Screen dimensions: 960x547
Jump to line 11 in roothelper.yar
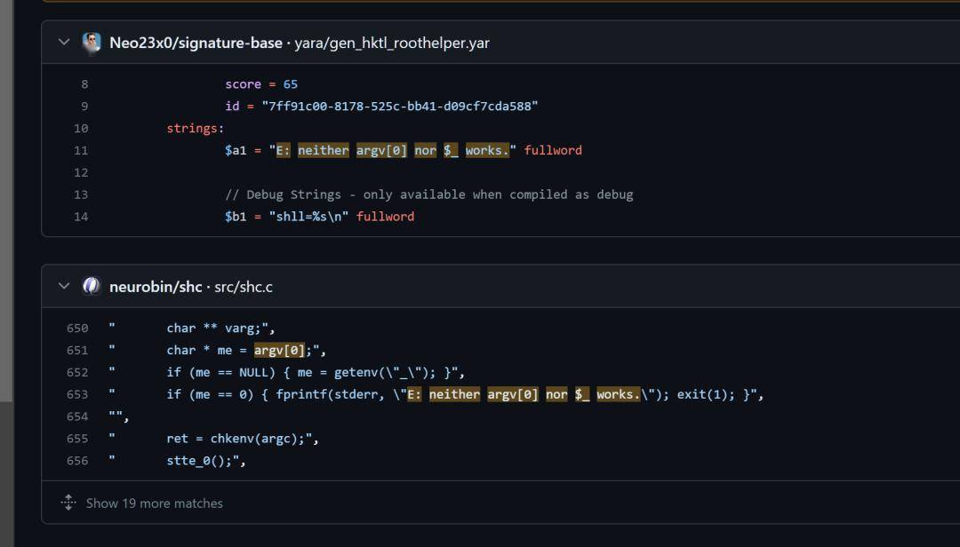tap(81, 151)
